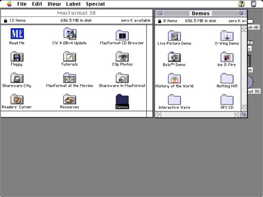Open the View menu
Screen dimensions: 263x197
pos(54,4)
